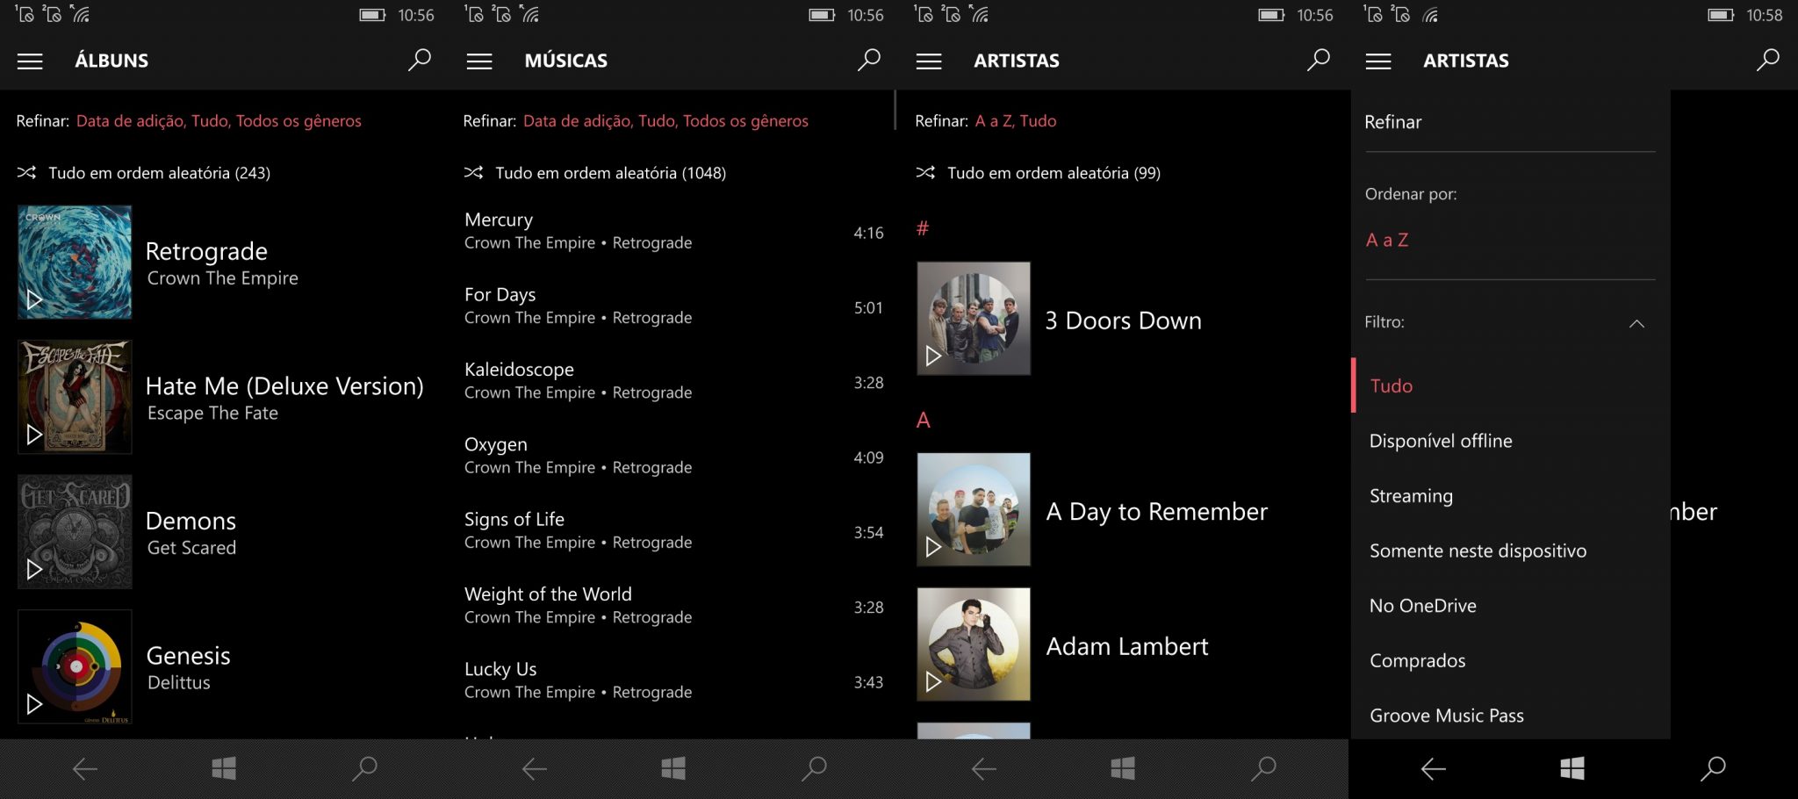
Task: Play Hate Me (Deluxe Version) album play icon
Action: pos(34,435)
